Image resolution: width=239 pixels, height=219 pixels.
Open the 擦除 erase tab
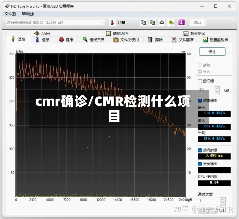point(155,40)
